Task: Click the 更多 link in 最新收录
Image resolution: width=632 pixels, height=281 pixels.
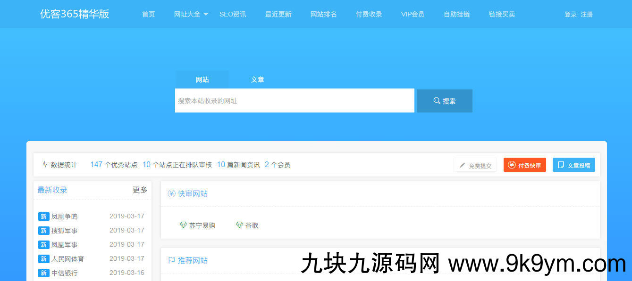Action: pos(140,190)
